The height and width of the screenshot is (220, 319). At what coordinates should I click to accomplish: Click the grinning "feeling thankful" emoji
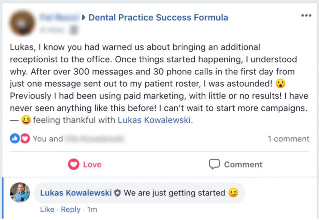coord(26,120)
